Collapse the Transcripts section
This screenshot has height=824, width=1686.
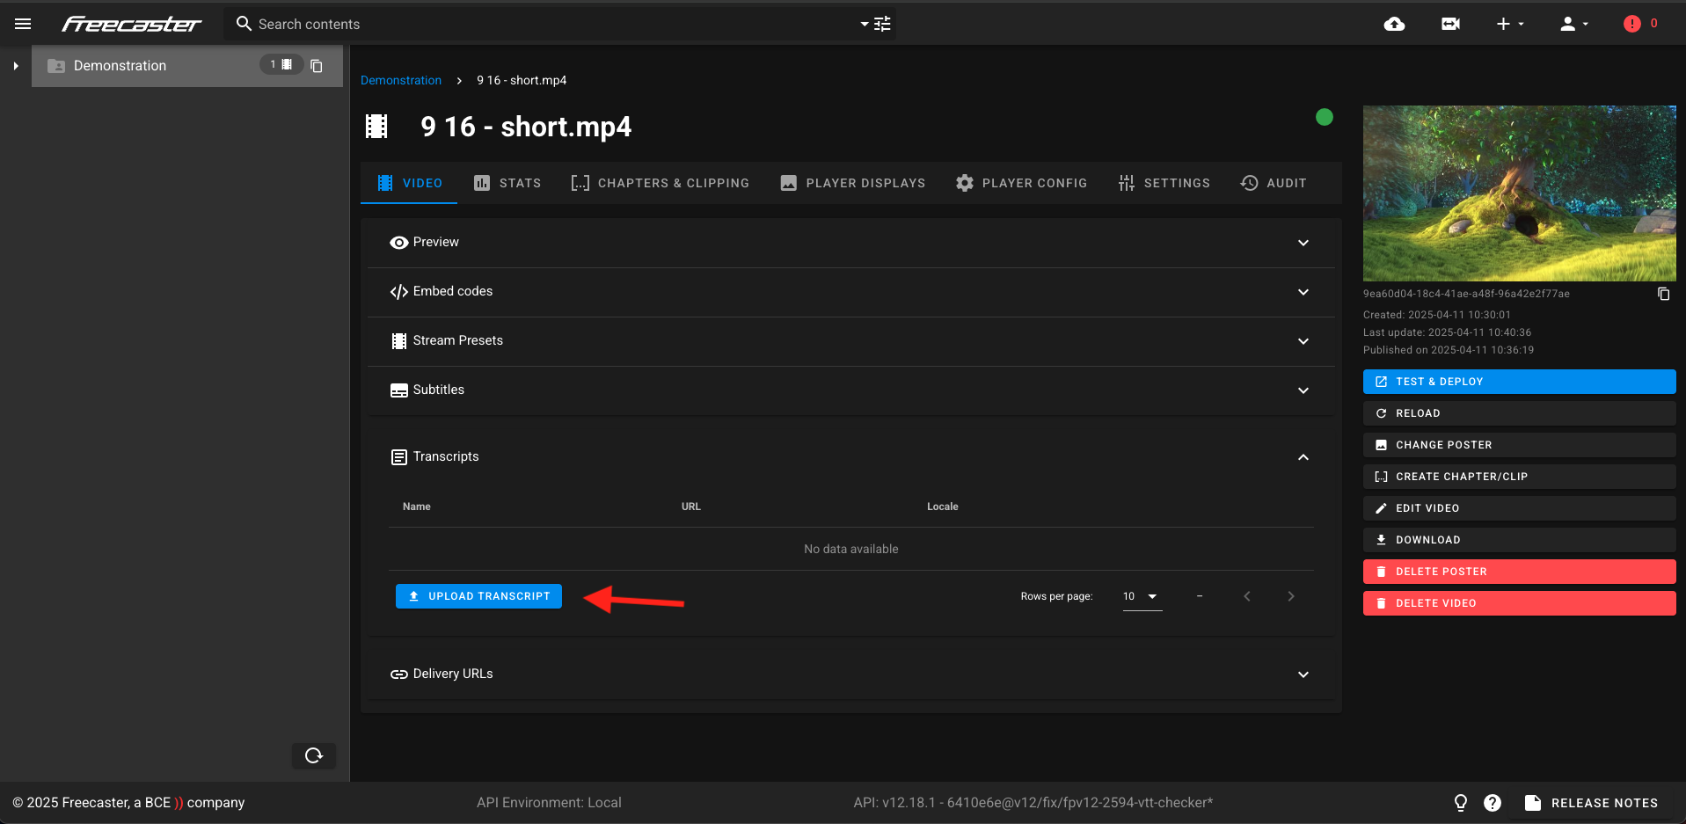pos(1303,457)
